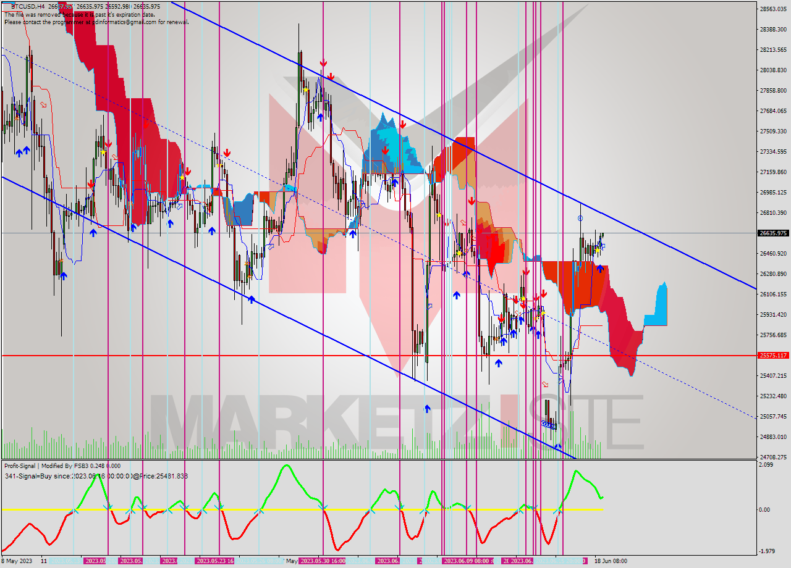Image resolution: width=791 pixels, height=568 pixels.
Task: Click the pdinformatics@gmail.com renewal contact line
Action: pyautogui.click(x=96, y=22)
